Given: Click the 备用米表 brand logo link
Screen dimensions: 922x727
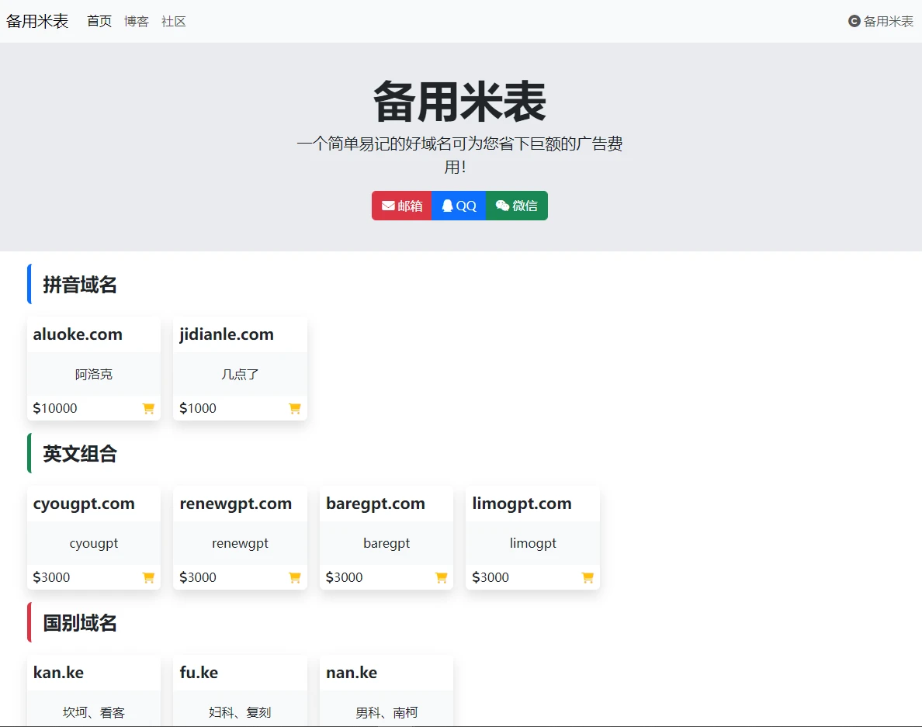Looking at the screenshot, I should click(x=37, y=22).
